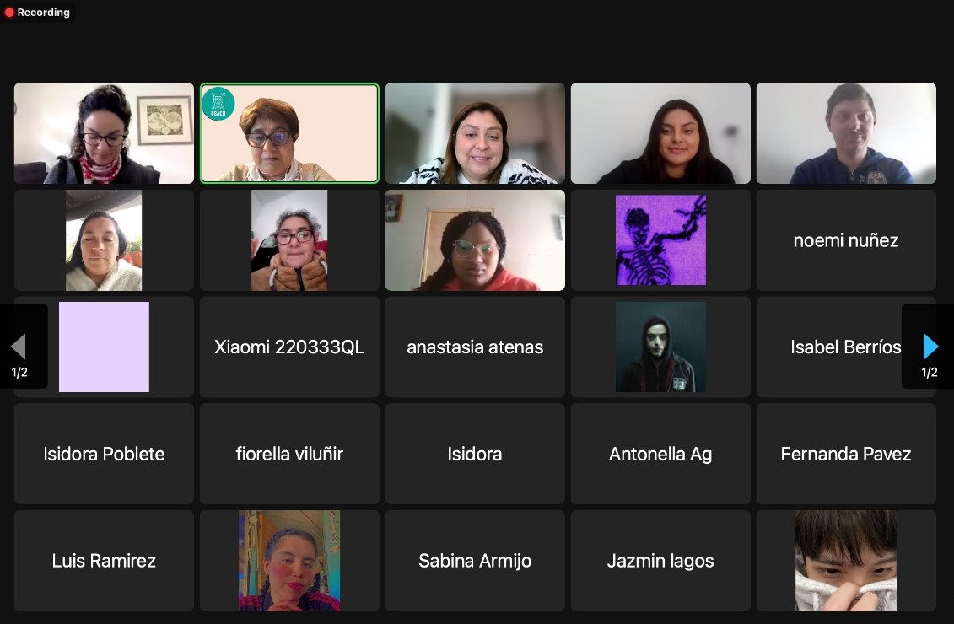Image resolution: width=954 pixels, height=624 pixels.
Task: Go to next gallery page arrow
Action: (x=930, y=347)
